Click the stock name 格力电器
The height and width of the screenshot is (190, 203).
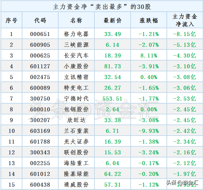[76, 34]
